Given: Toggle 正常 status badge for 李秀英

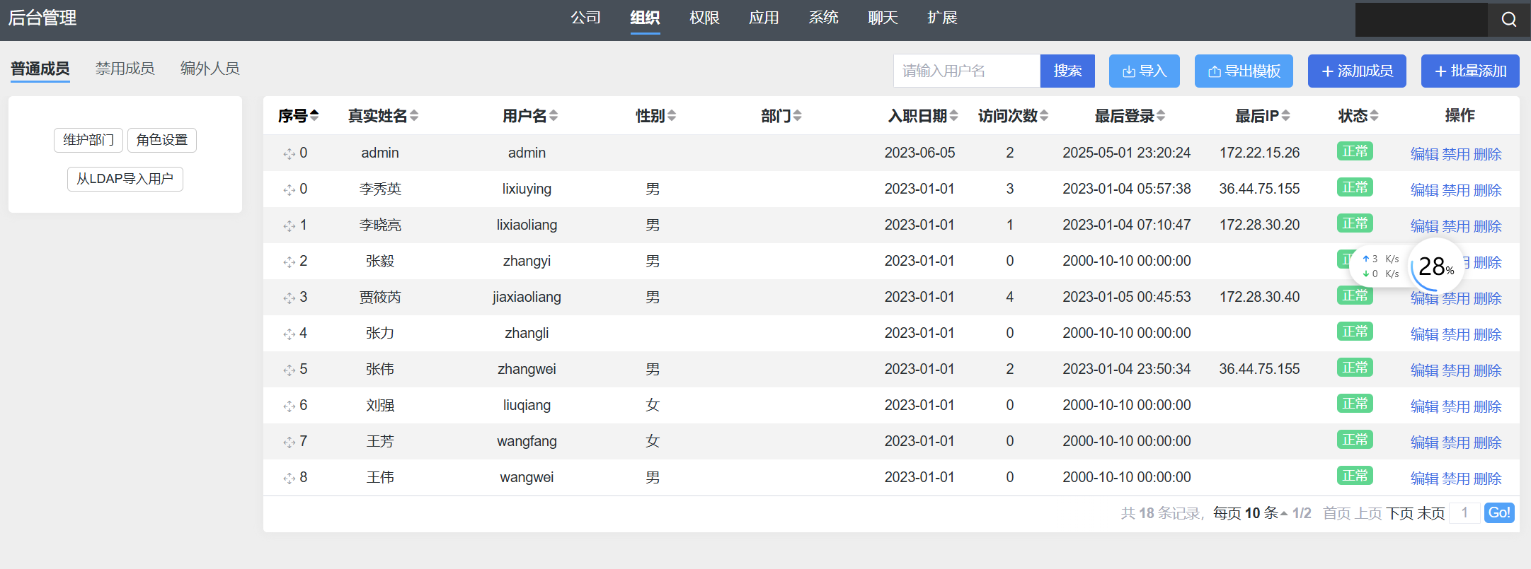Looking at the screenshot, I should coord(1355,187).
